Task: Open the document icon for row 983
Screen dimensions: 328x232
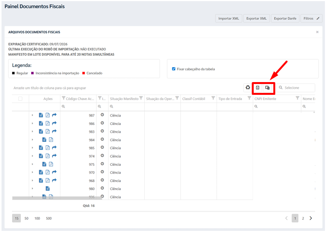Action: pos(41,131)
